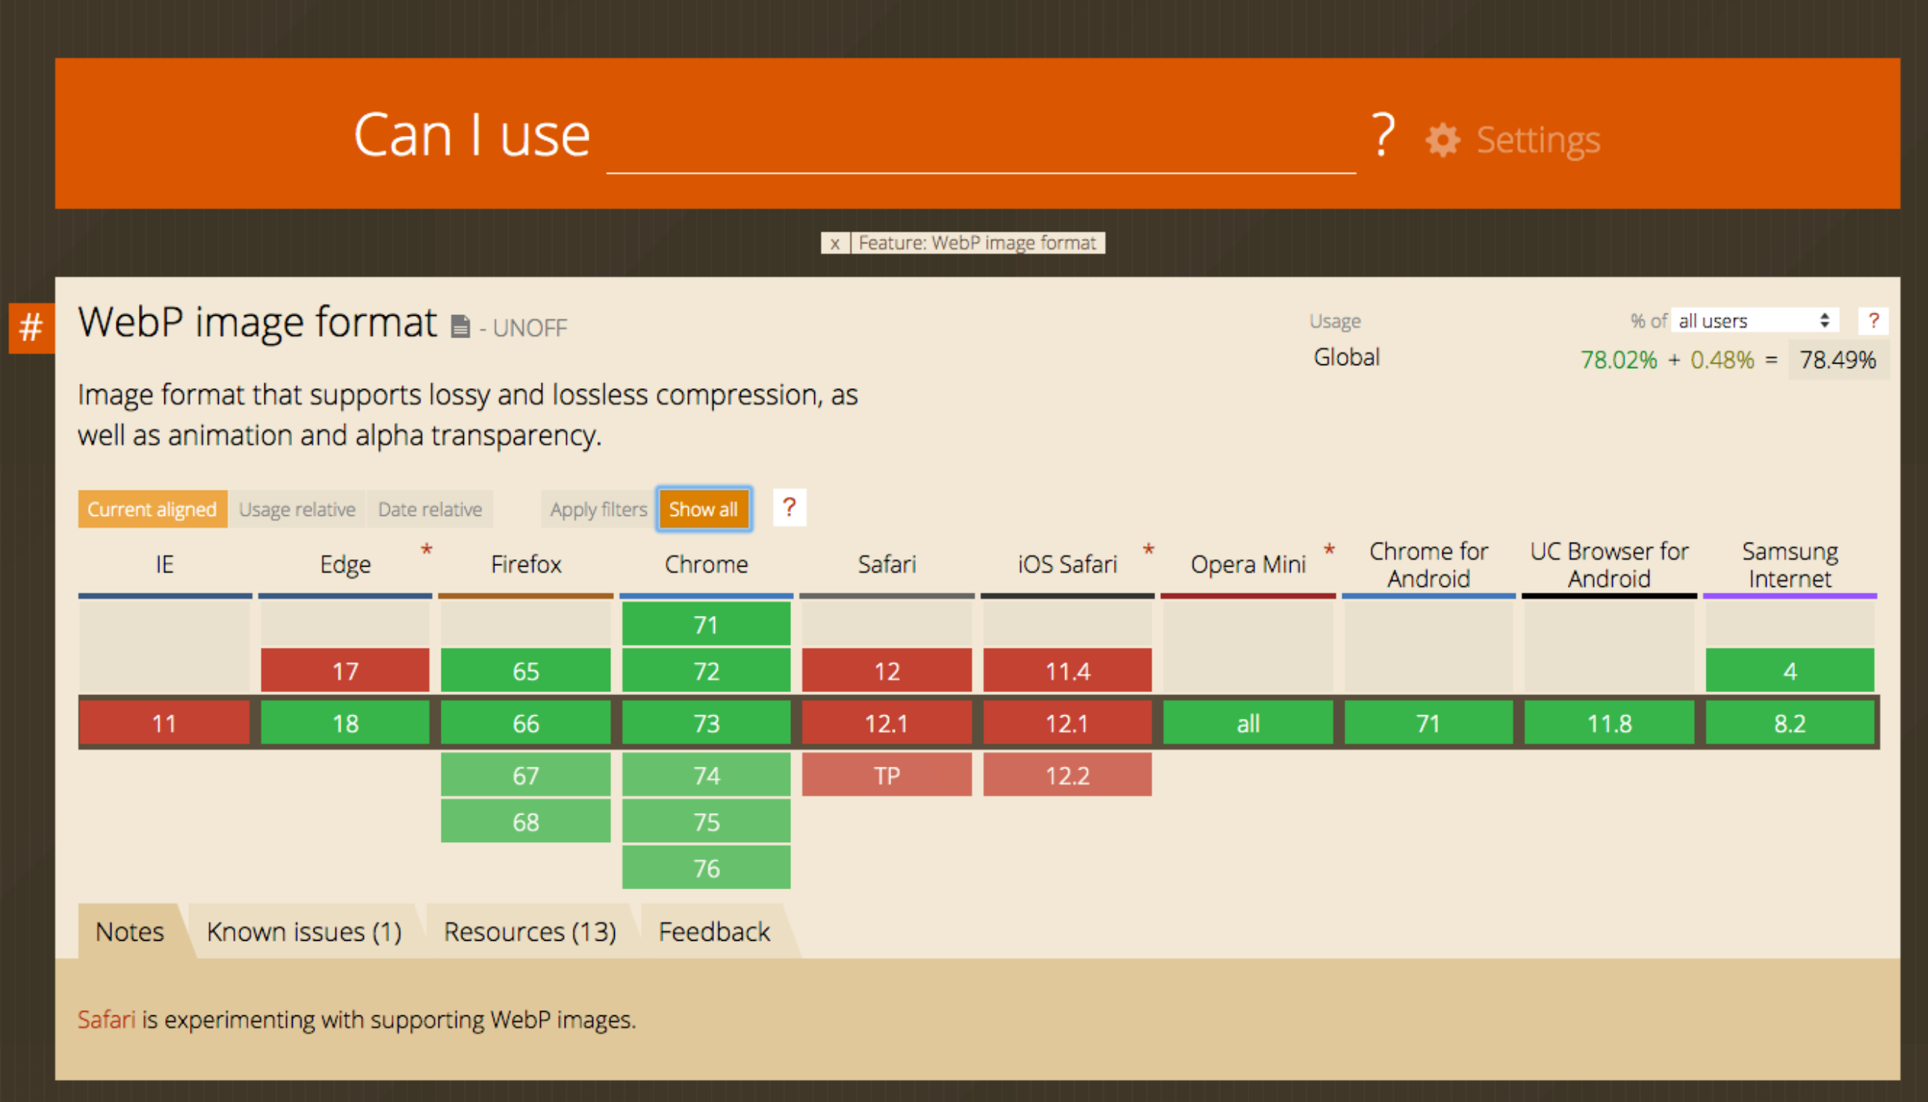Click the settings gear icon
The height and width of the screenshot is (1102, 1928).
(1442, 140)
